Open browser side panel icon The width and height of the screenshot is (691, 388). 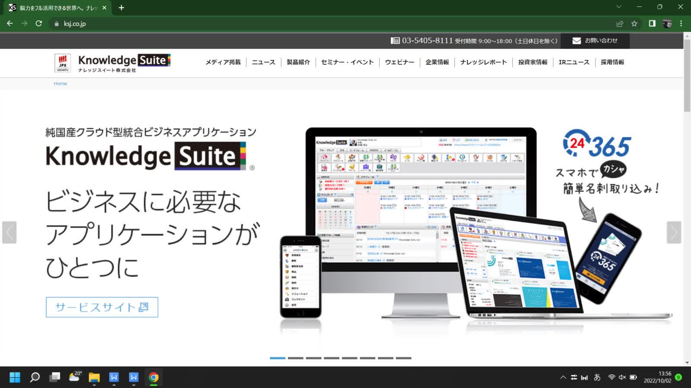tap(652, 24)
